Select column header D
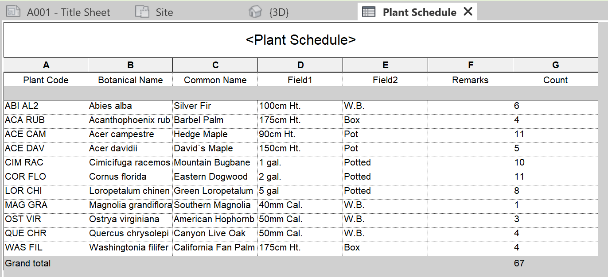This screenshot has height=277, width=608. tap(300, 65)
